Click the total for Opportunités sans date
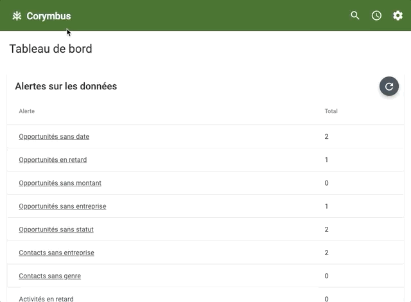This screenshot has width=411, height=302. click(327, 137)
